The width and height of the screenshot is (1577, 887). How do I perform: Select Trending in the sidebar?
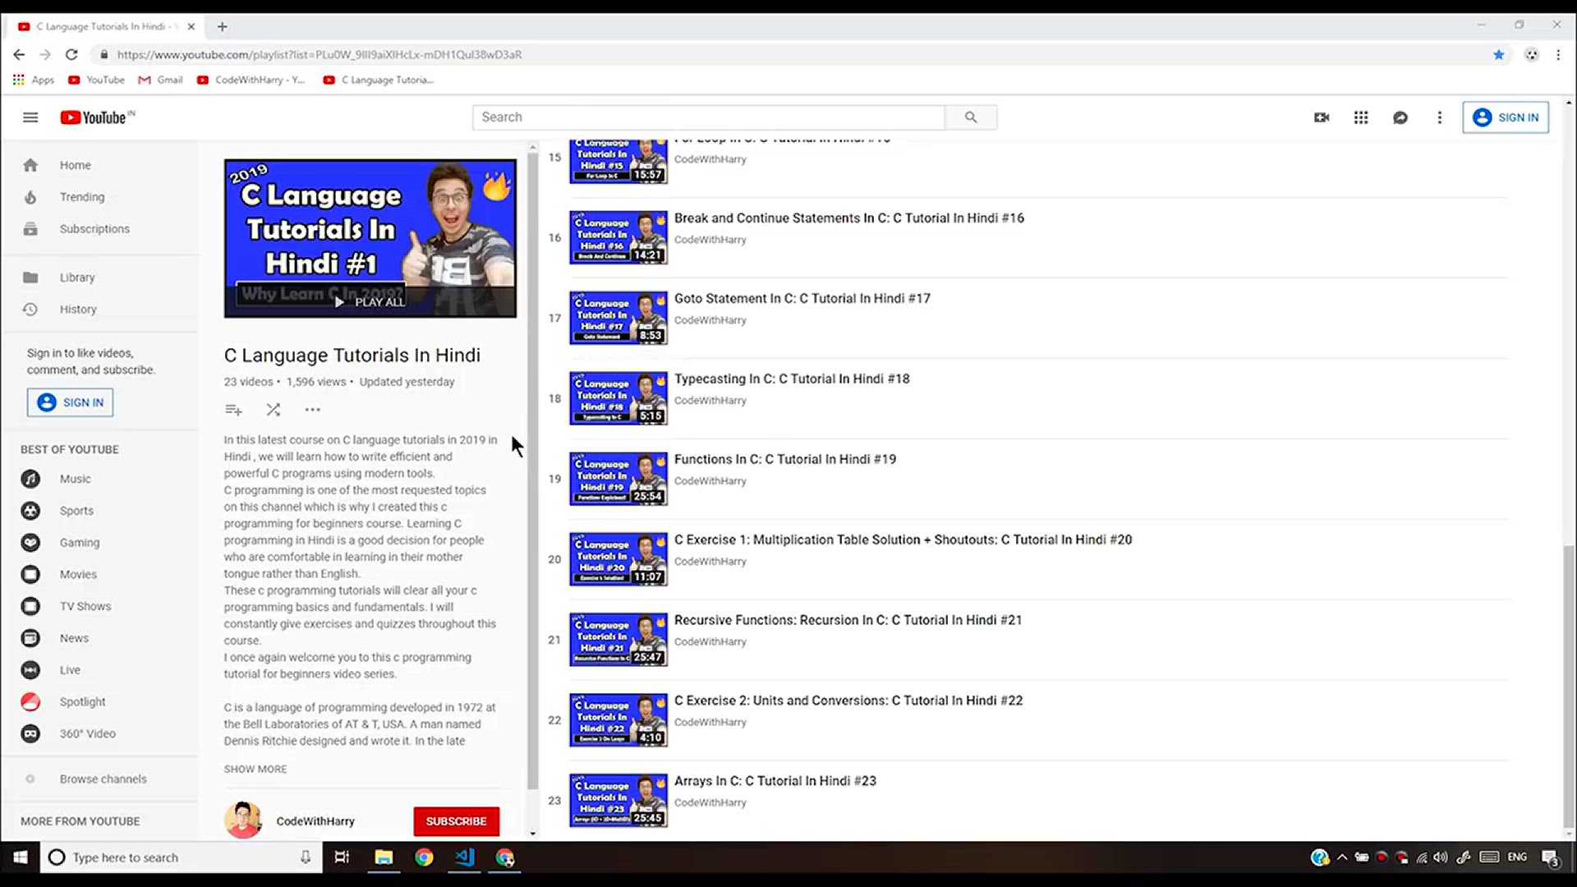[99, 197]
